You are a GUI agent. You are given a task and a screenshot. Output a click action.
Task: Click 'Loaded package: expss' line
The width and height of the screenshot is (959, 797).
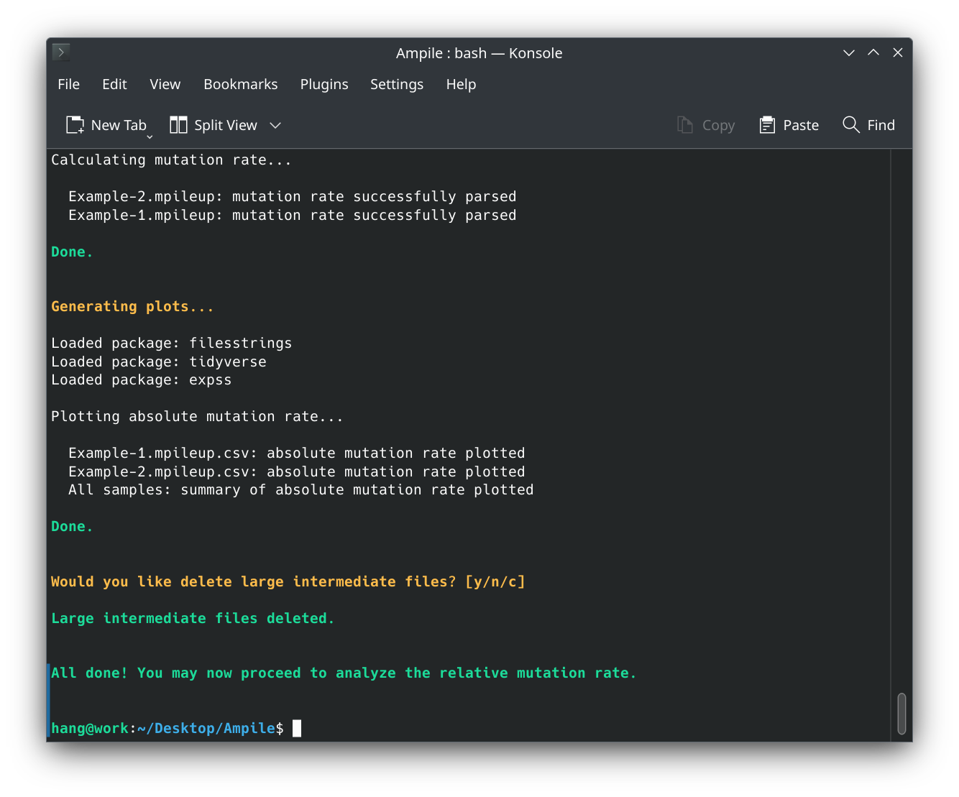pyautogui.click(x=141, y=379)
